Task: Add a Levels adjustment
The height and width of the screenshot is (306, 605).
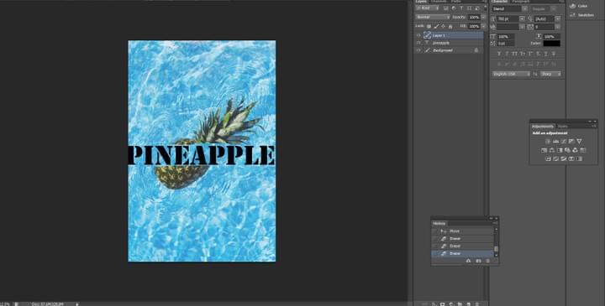Action: (x=556, y=142)
